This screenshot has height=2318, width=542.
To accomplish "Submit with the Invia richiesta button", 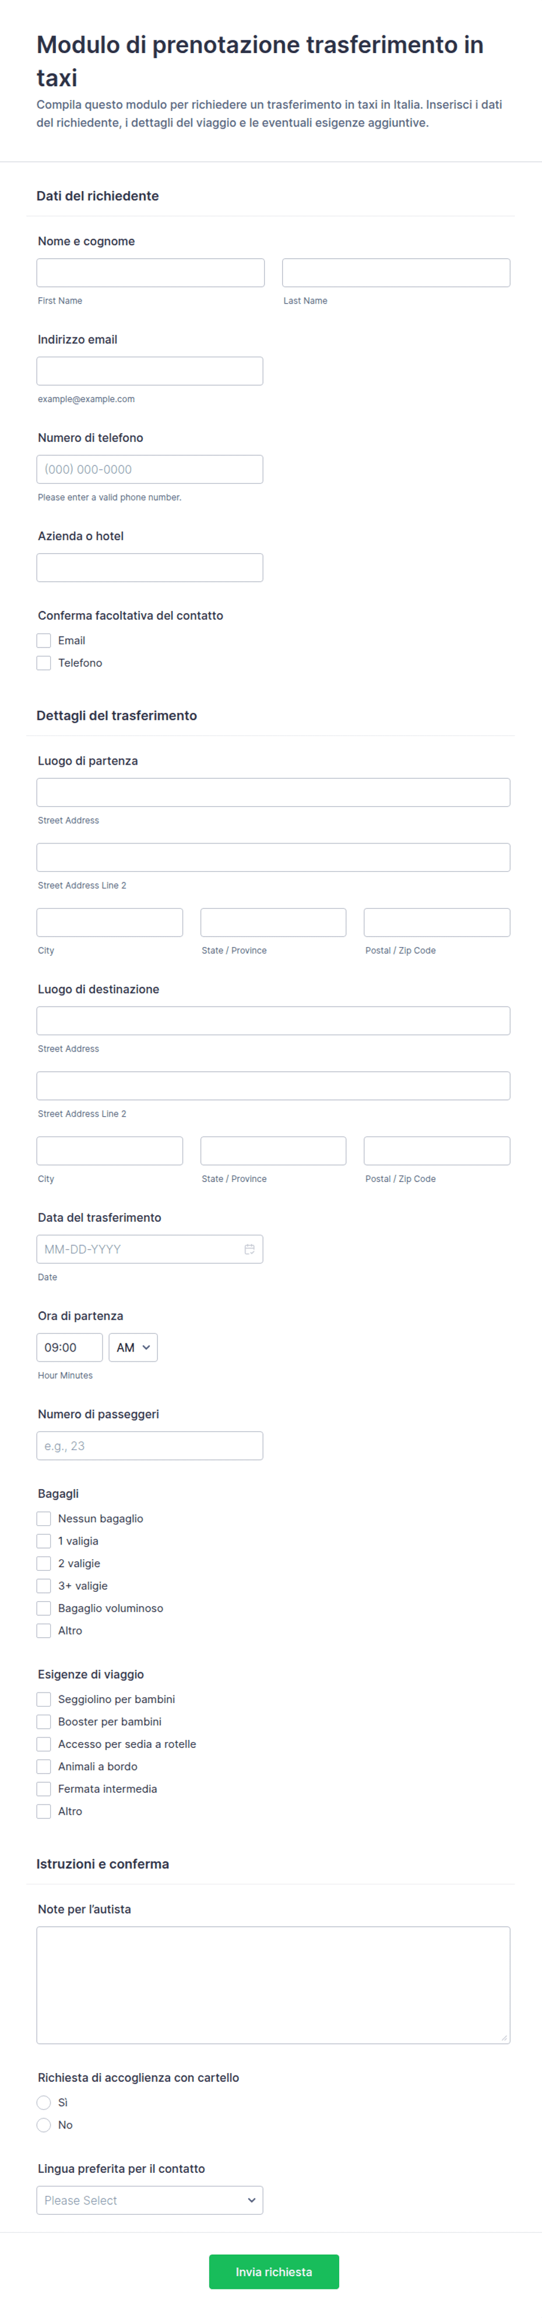I will tap(274, 2271).
